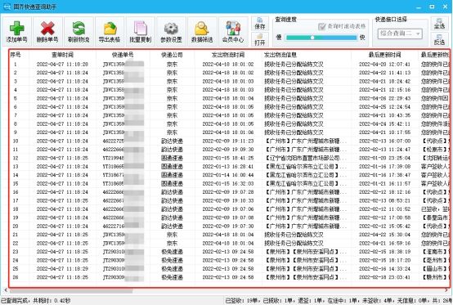Click 韵达快递 company cell in row 11

[172, 150]
